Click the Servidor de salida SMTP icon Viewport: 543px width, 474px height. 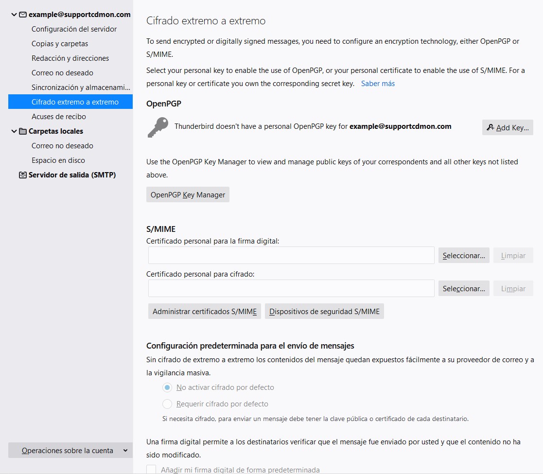point(23,175)
